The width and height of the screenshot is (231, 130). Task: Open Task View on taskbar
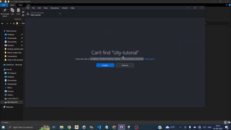[x=54, y=127]
